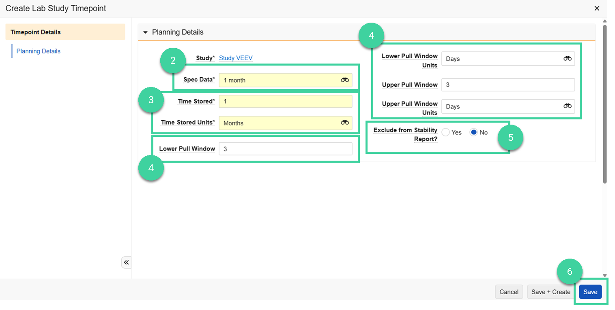Open the Upper Pull Window Units lookup icon

567,106
